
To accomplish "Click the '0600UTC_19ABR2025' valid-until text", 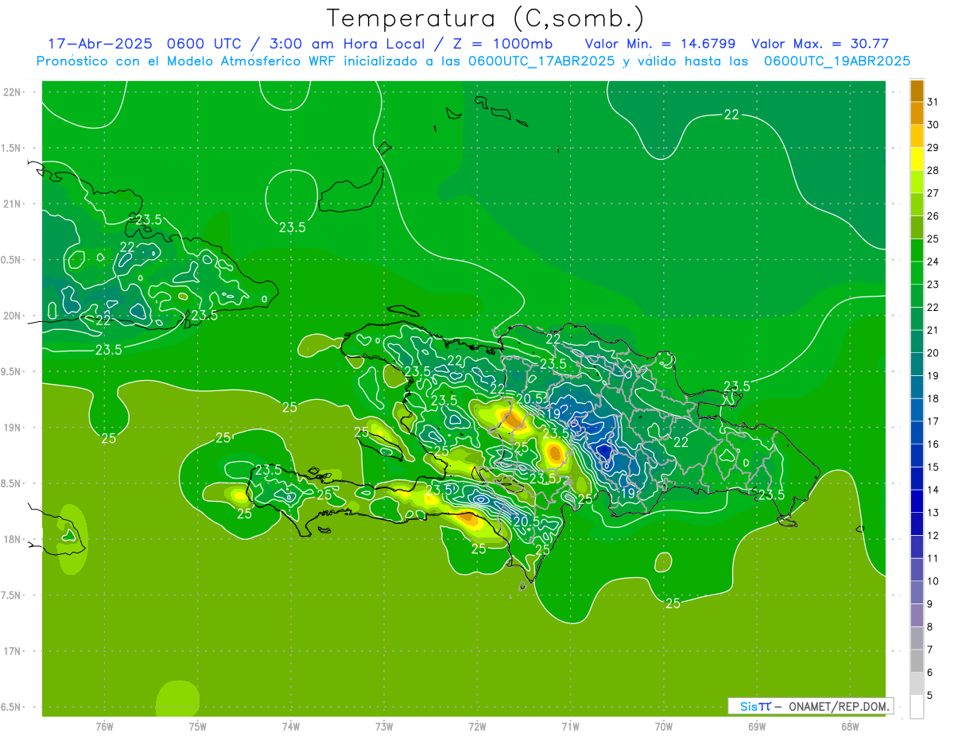I will 837,61.
